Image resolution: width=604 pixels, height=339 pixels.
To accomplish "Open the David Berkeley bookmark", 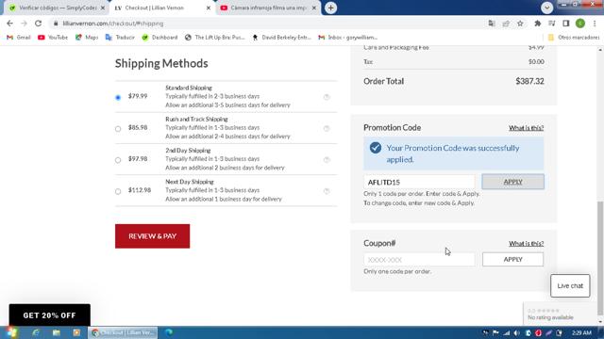I will pyautogui.click(x=281, y=38).
